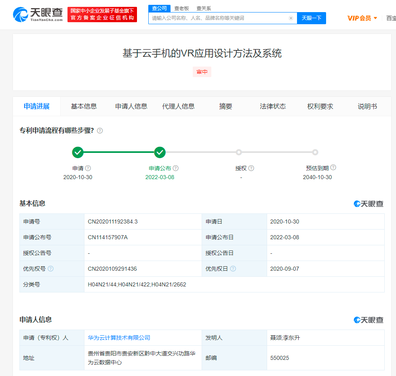The height and width of the screenshot is (376, 396).
Task: Click the 天眼查 icon in 申请人信息 header
Action: [x=357, y=320]
